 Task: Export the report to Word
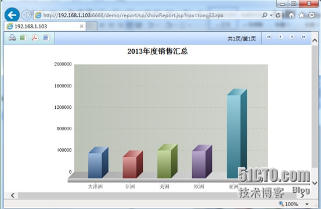pyautogui.click(x=46, y=38)
